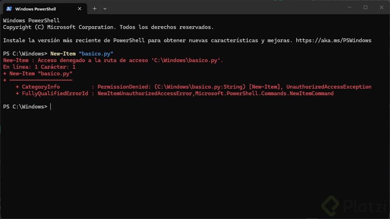
Task: Select the Windows PowerShell tab title
Action: pos(35,9)
